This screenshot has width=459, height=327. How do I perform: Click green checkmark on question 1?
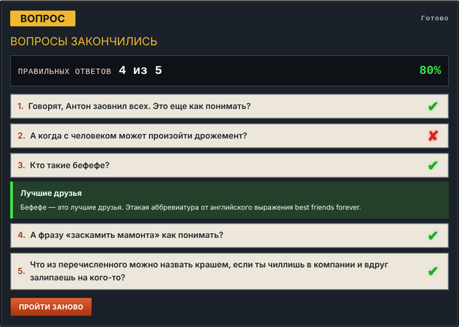tap(432, 106)
